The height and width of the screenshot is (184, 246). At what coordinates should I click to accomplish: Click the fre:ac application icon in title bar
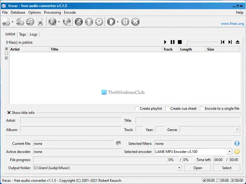click(4, 6)
